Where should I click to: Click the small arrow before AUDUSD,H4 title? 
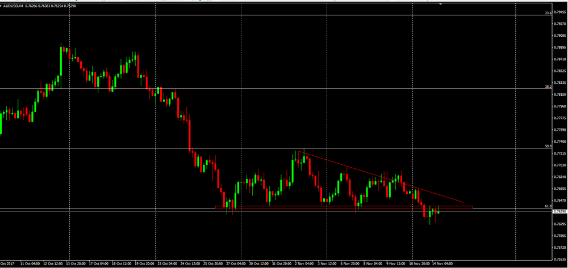(x=1, y=6)
